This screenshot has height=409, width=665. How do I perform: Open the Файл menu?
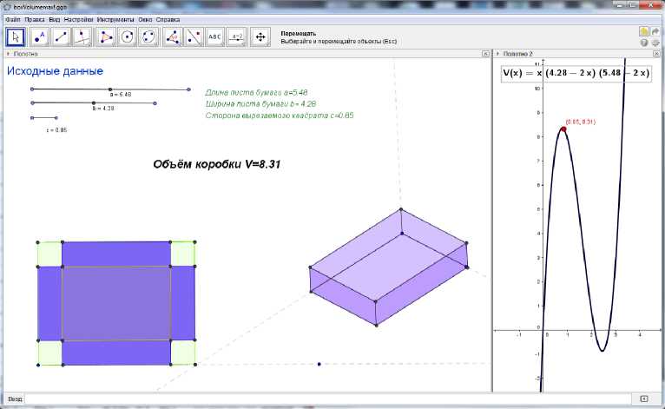click(12, 18)
